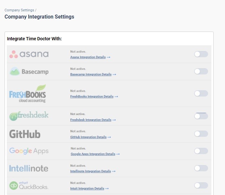The height and width of the screenshot is (195, 225).
Task: Activate the GitHub integration toggle
Action: [x=201, y=134]
